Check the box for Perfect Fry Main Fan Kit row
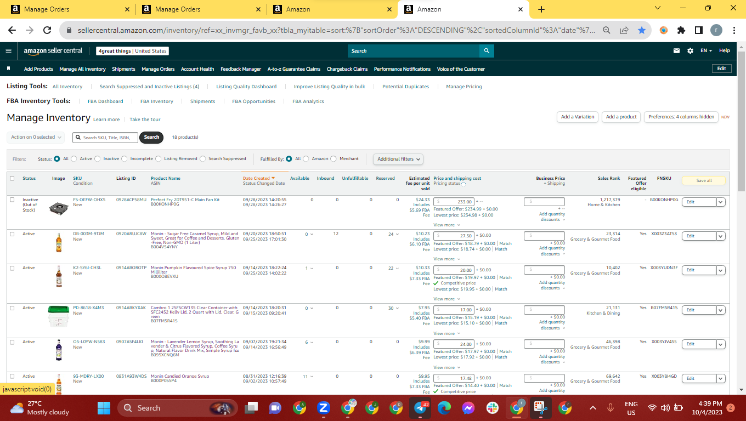 coord(12,200)
